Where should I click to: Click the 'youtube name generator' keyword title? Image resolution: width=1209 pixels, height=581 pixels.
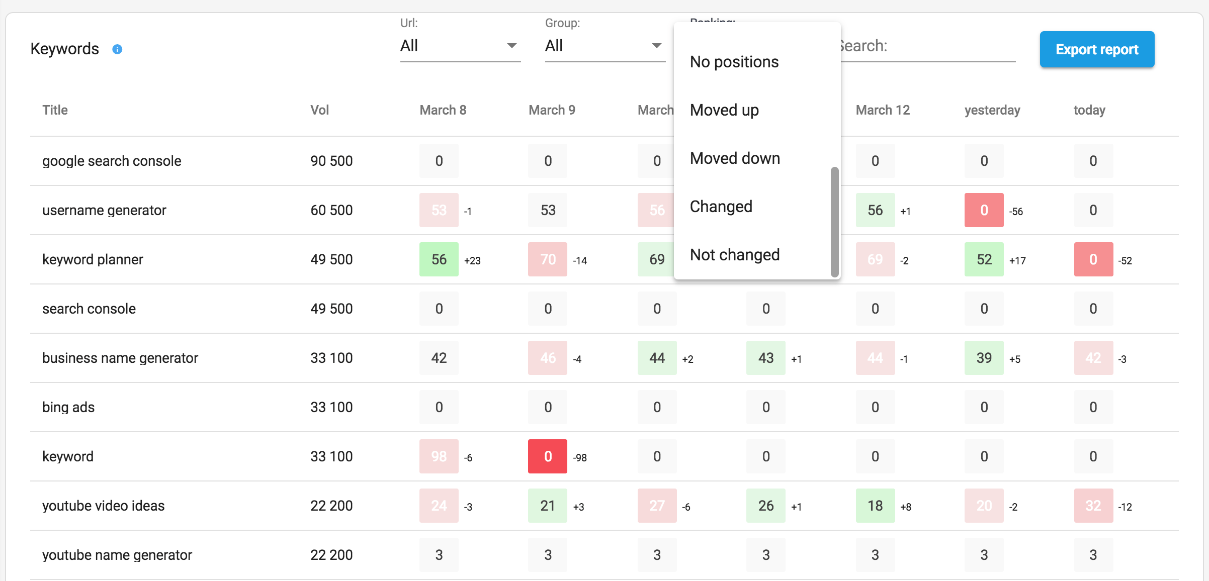coord(117,555)
